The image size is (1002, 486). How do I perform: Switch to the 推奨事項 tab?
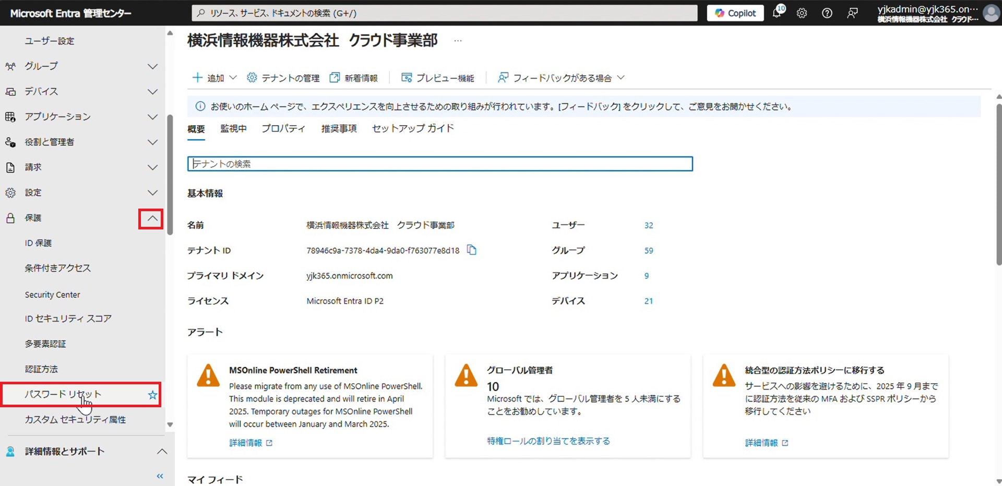[339, 128]
